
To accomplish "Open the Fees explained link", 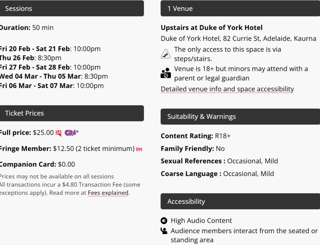I will tap(108, 193).
